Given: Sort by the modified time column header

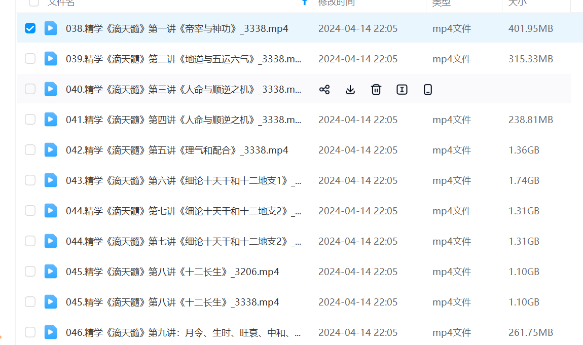Looking at the screenshot, I should (337, 3).
